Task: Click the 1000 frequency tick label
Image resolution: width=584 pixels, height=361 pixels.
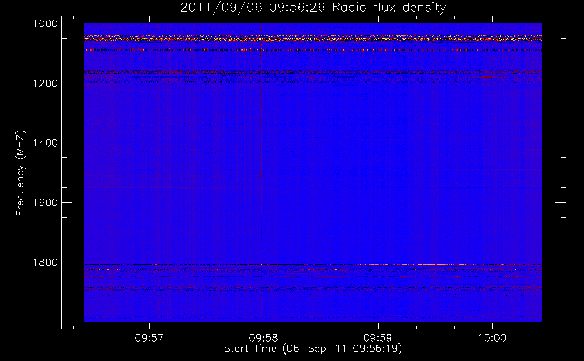Action: point(45,23)
